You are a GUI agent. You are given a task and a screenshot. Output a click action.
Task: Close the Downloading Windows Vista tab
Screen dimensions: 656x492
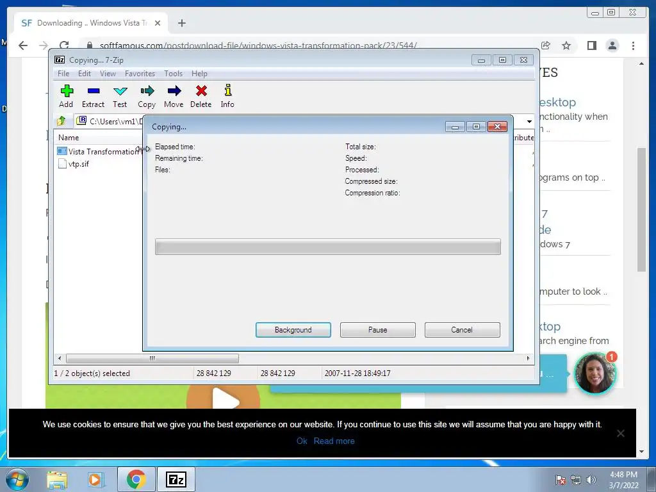coord(158,23)
